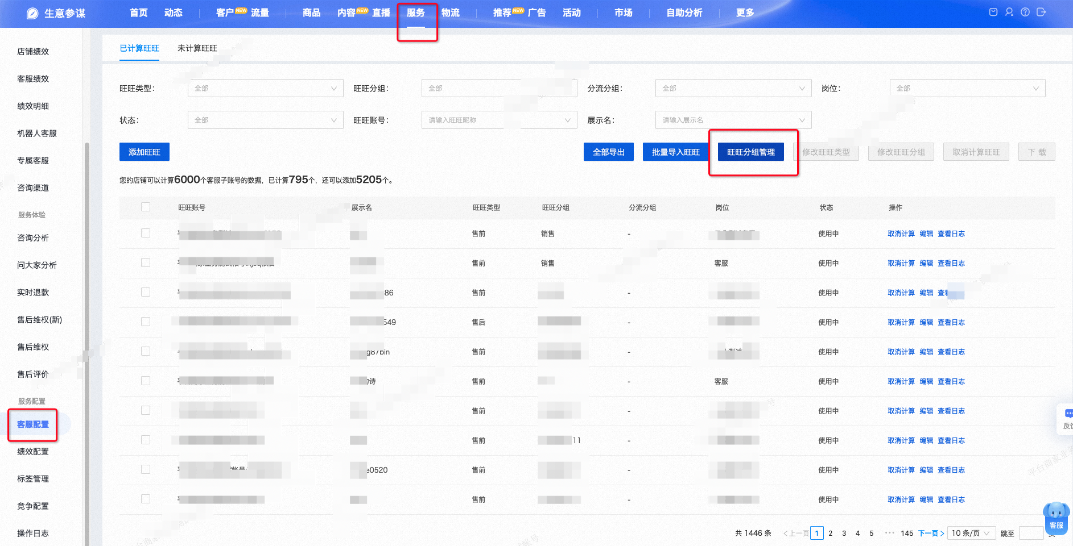Viewport: 1073px width, 546px height.
Task: Open the 物流 top menu
Action: click(x=451, y=12)
